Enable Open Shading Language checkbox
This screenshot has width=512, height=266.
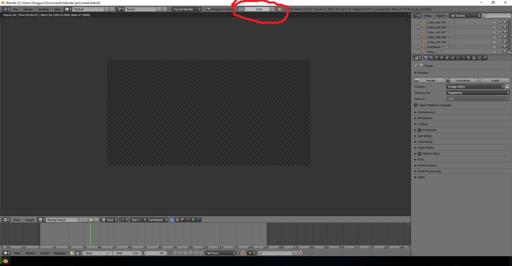pos(416,105)
